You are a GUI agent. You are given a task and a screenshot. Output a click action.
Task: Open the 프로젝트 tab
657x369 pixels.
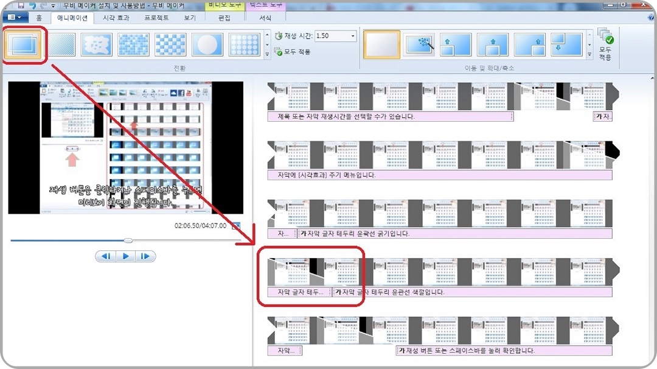(x=157, y=18)
